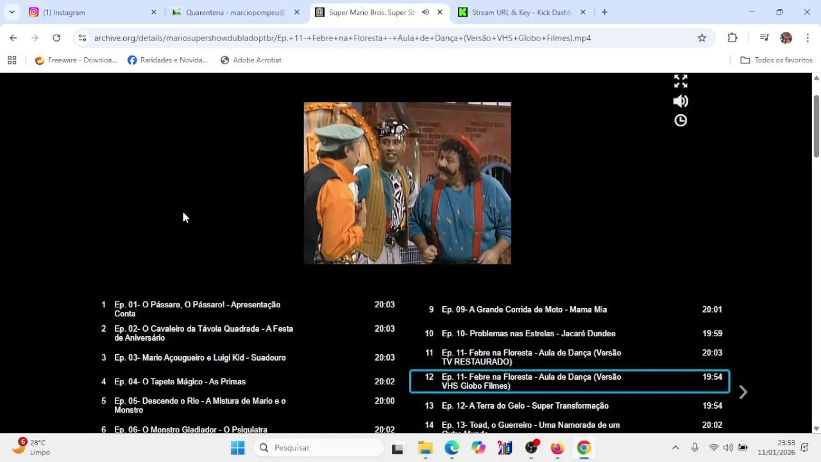This screenshot has width=821, height=462.
Task: Play Ep. 10- Problemas nas Estrelas
Action: (x=570, y=334)
